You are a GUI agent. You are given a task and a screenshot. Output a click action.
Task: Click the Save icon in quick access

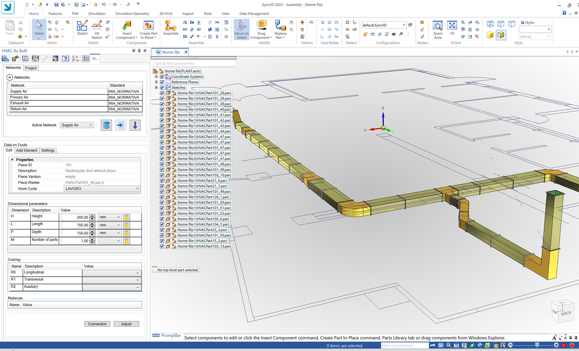click(x=56, y=5)
